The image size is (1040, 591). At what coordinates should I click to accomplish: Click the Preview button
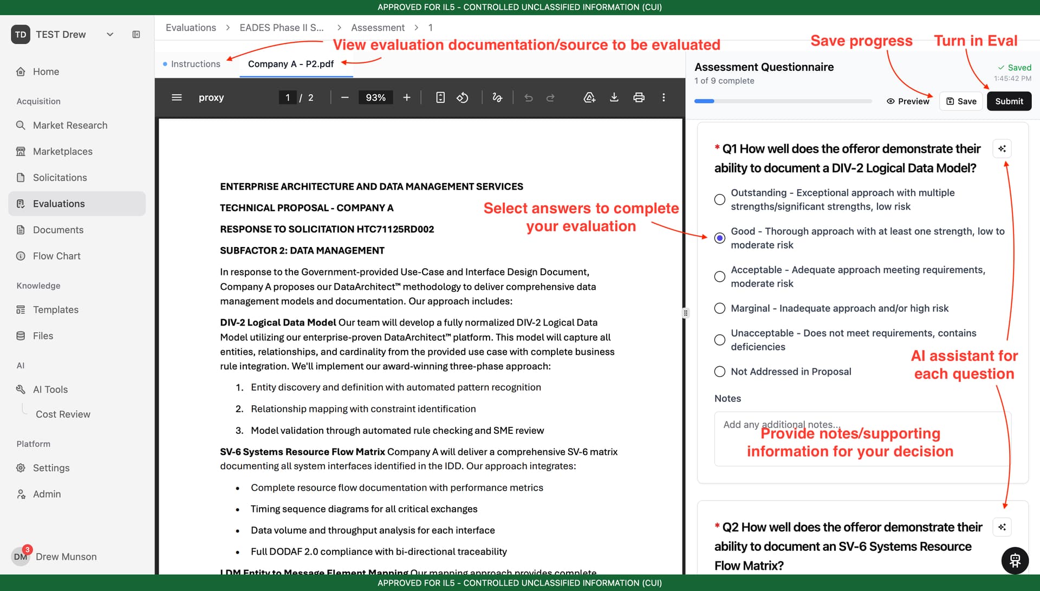coord(908,101)
